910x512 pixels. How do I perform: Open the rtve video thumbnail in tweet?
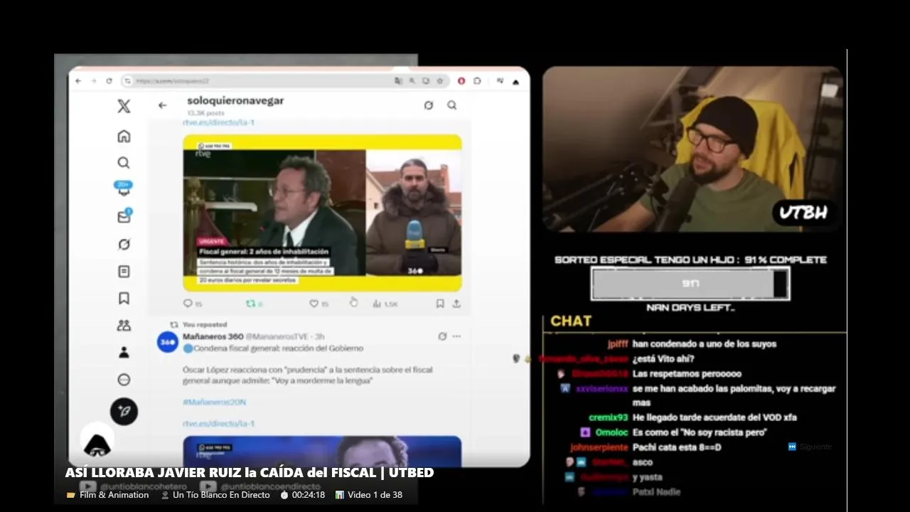point(322,213)
